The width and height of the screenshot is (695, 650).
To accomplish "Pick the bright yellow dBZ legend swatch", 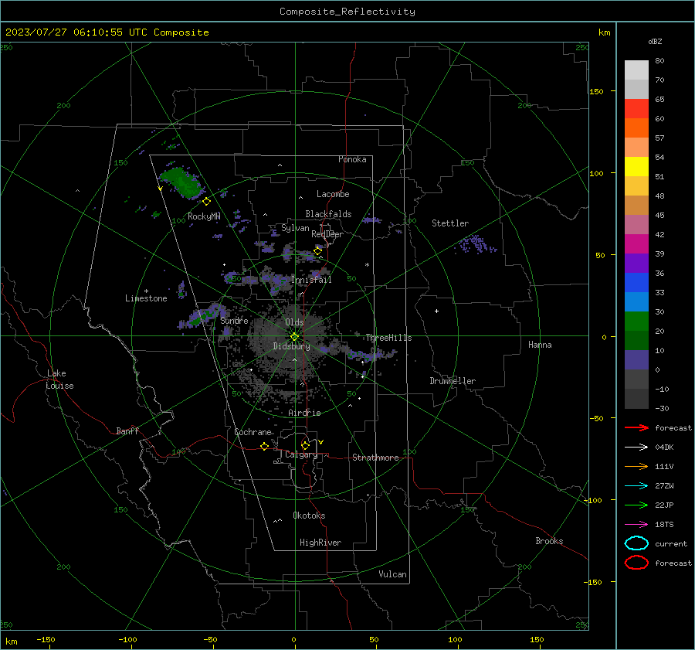I will (x=636, y=167).
